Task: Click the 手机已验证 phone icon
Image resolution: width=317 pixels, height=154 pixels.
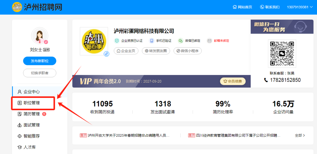Action: (152, 41)
